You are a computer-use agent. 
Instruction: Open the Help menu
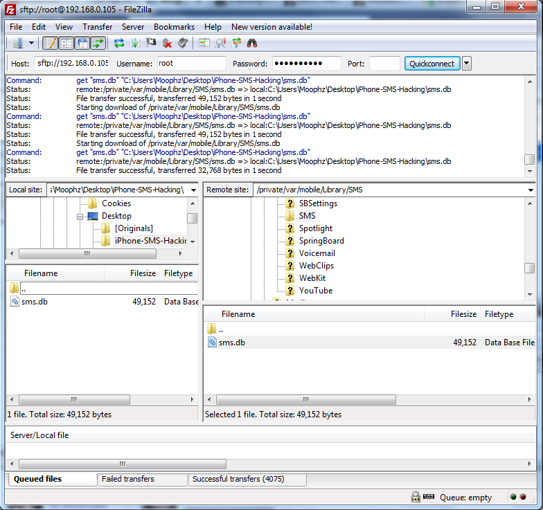click(x=213, y=27)
